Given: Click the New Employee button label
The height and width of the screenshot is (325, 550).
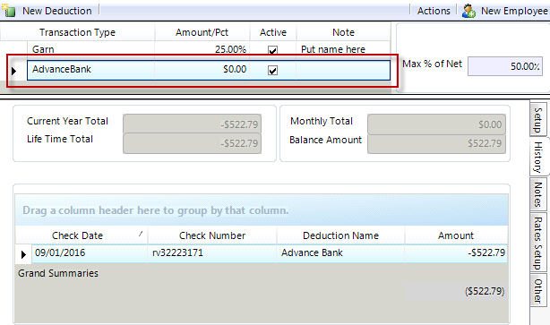Looking at the screenshot, I should [x=514, y=11].
